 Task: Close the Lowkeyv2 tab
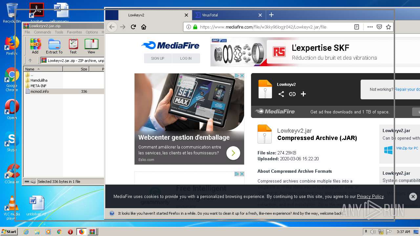click(x=186, y=15)
